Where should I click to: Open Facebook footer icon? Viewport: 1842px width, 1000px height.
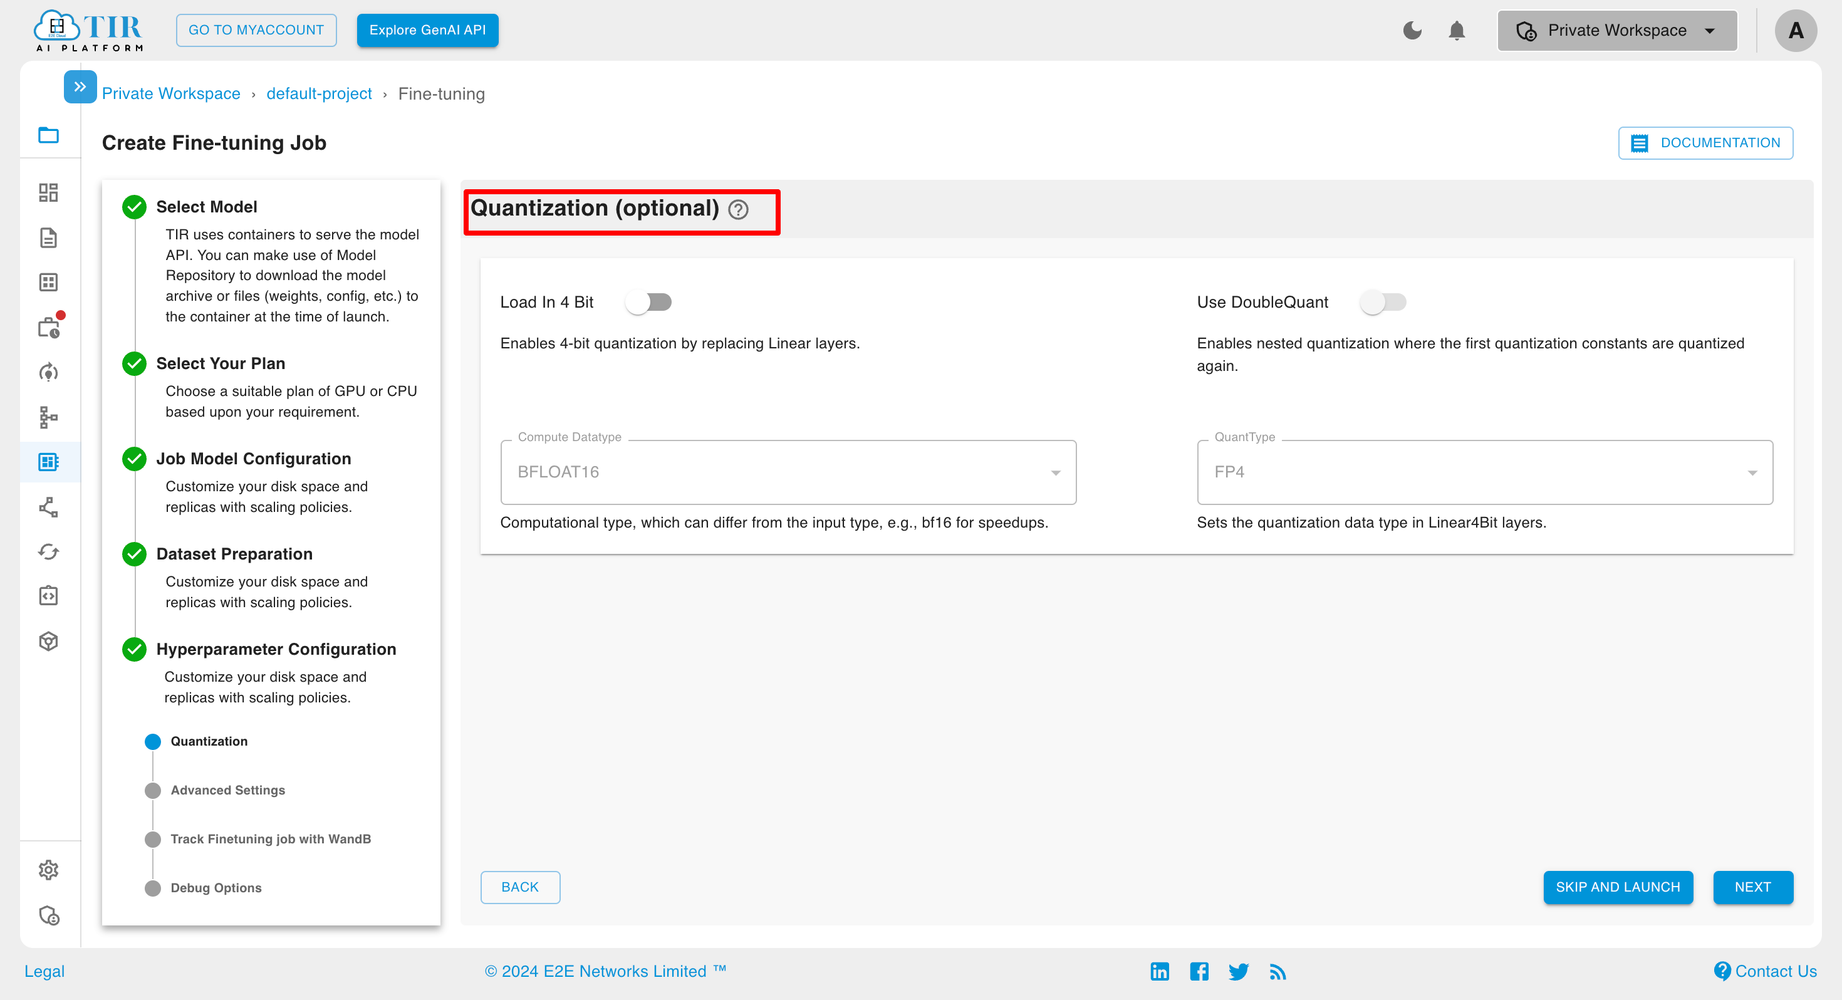pos(1199,971)
